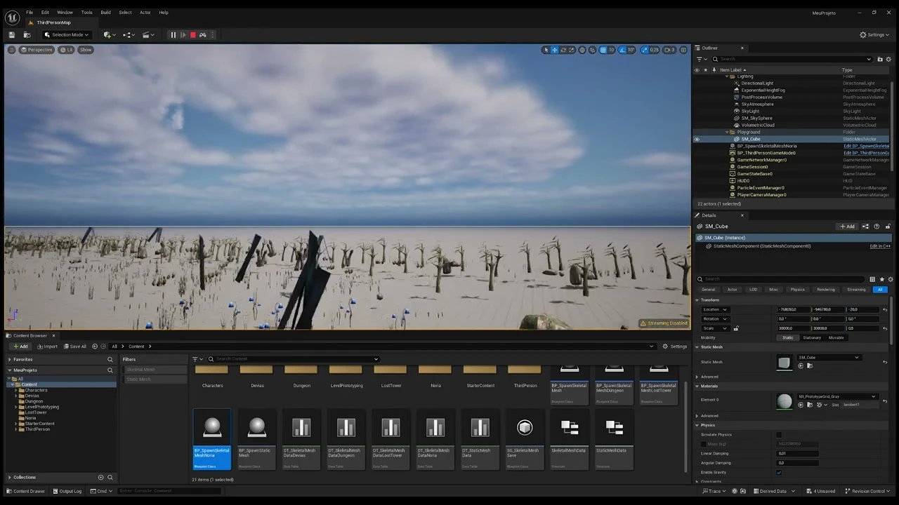The height and width of the screenshot is (505, 899).
Task: Enable the Simulate Physics checkbox
Action: pyautogui.click(x=778, y=434)
